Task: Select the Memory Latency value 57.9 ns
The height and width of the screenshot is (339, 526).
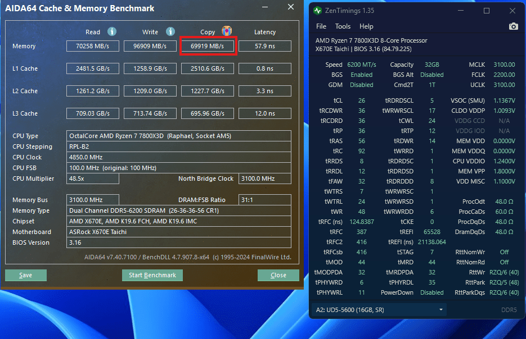Action: 265,46
